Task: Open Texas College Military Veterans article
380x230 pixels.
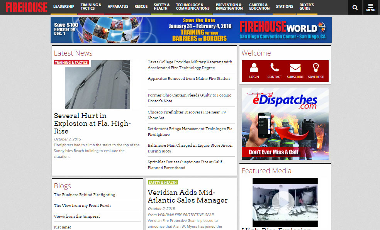Action: tap(190, 65)
